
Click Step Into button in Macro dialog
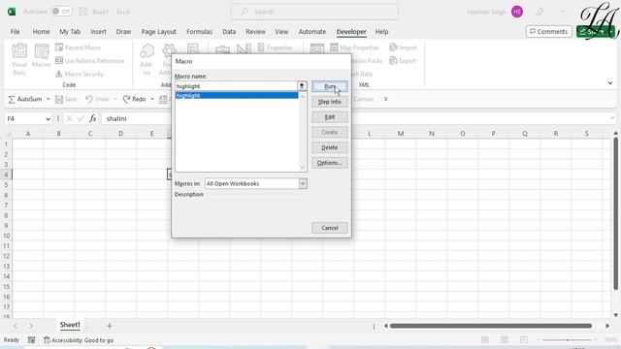pos(330,102)
